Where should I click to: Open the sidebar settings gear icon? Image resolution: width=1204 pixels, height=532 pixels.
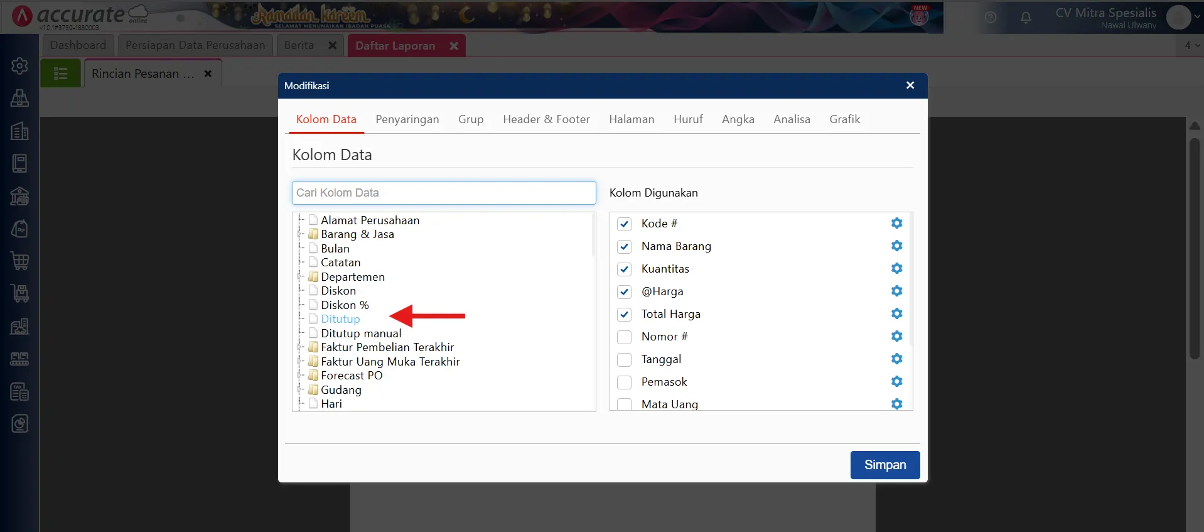click(20, 66)
